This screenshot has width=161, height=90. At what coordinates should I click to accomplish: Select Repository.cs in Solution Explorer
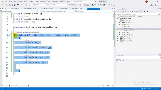click(x=130, y=31)
